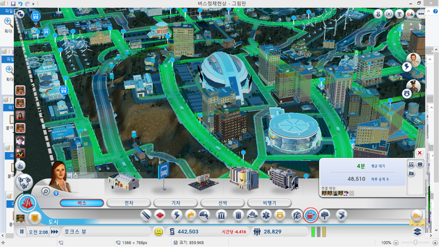The width and height of the screenshot is (439, 247).
Task: Click the city name field 호크스 뷰
Action: point(106,232)
